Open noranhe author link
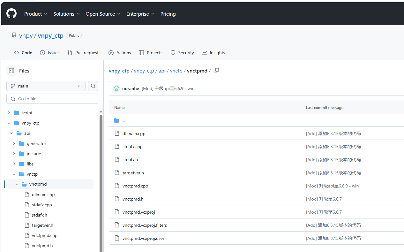Image resolution: width=404 pixels, height=252 pixels. tap(131, 88)
